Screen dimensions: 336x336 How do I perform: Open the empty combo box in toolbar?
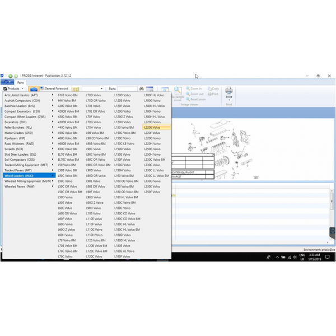(92, 88)
